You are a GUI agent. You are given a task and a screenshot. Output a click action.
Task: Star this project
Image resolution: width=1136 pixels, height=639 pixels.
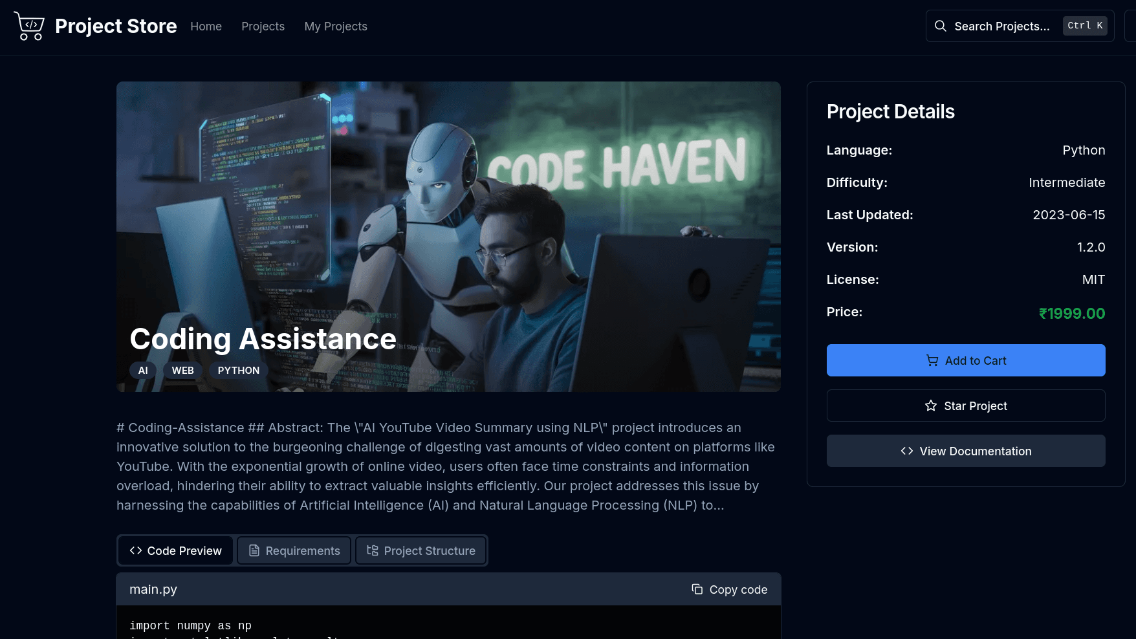click(965, 406)
